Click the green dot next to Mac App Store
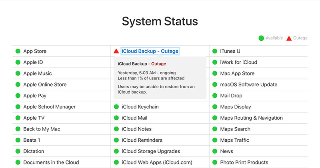This screenshot has width=320, height=168. pos(215,73)
